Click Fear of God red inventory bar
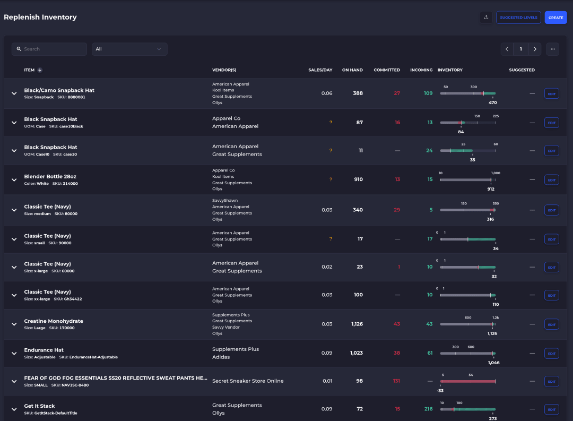 click(x=468, y=381)
